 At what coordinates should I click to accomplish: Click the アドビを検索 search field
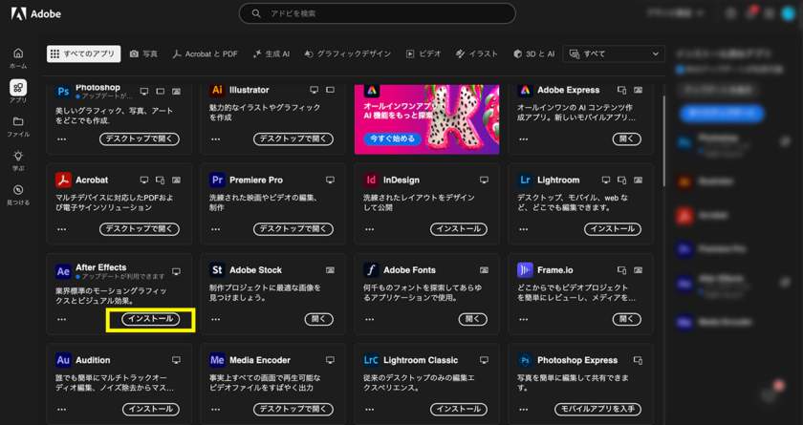[x=378, y=13]
